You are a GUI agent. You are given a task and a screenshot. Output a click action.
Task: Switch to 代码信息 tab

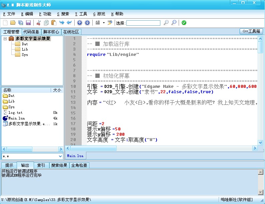[x=31, y=32]
